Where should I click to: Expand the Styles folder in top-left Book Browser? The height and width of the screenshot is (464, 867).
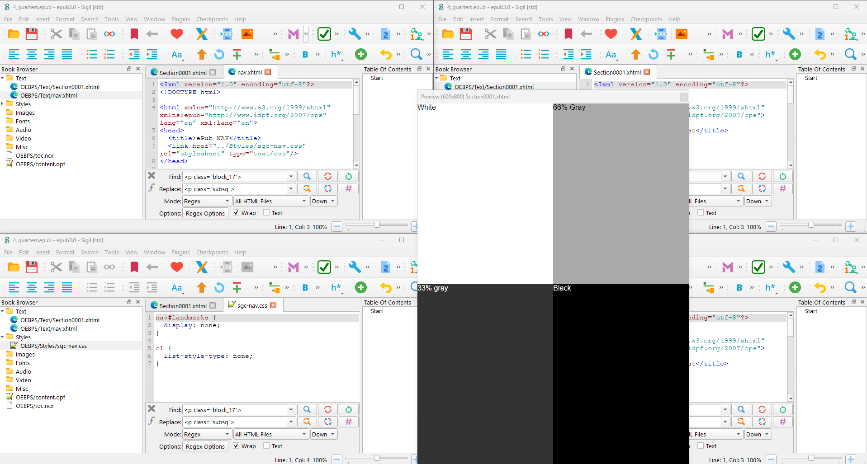click(3, 104)
